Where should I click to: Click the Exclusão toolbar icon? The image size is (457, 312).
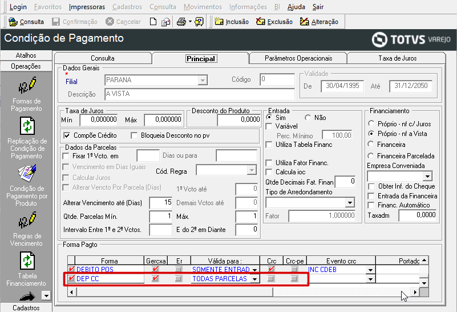pos(261,22)
